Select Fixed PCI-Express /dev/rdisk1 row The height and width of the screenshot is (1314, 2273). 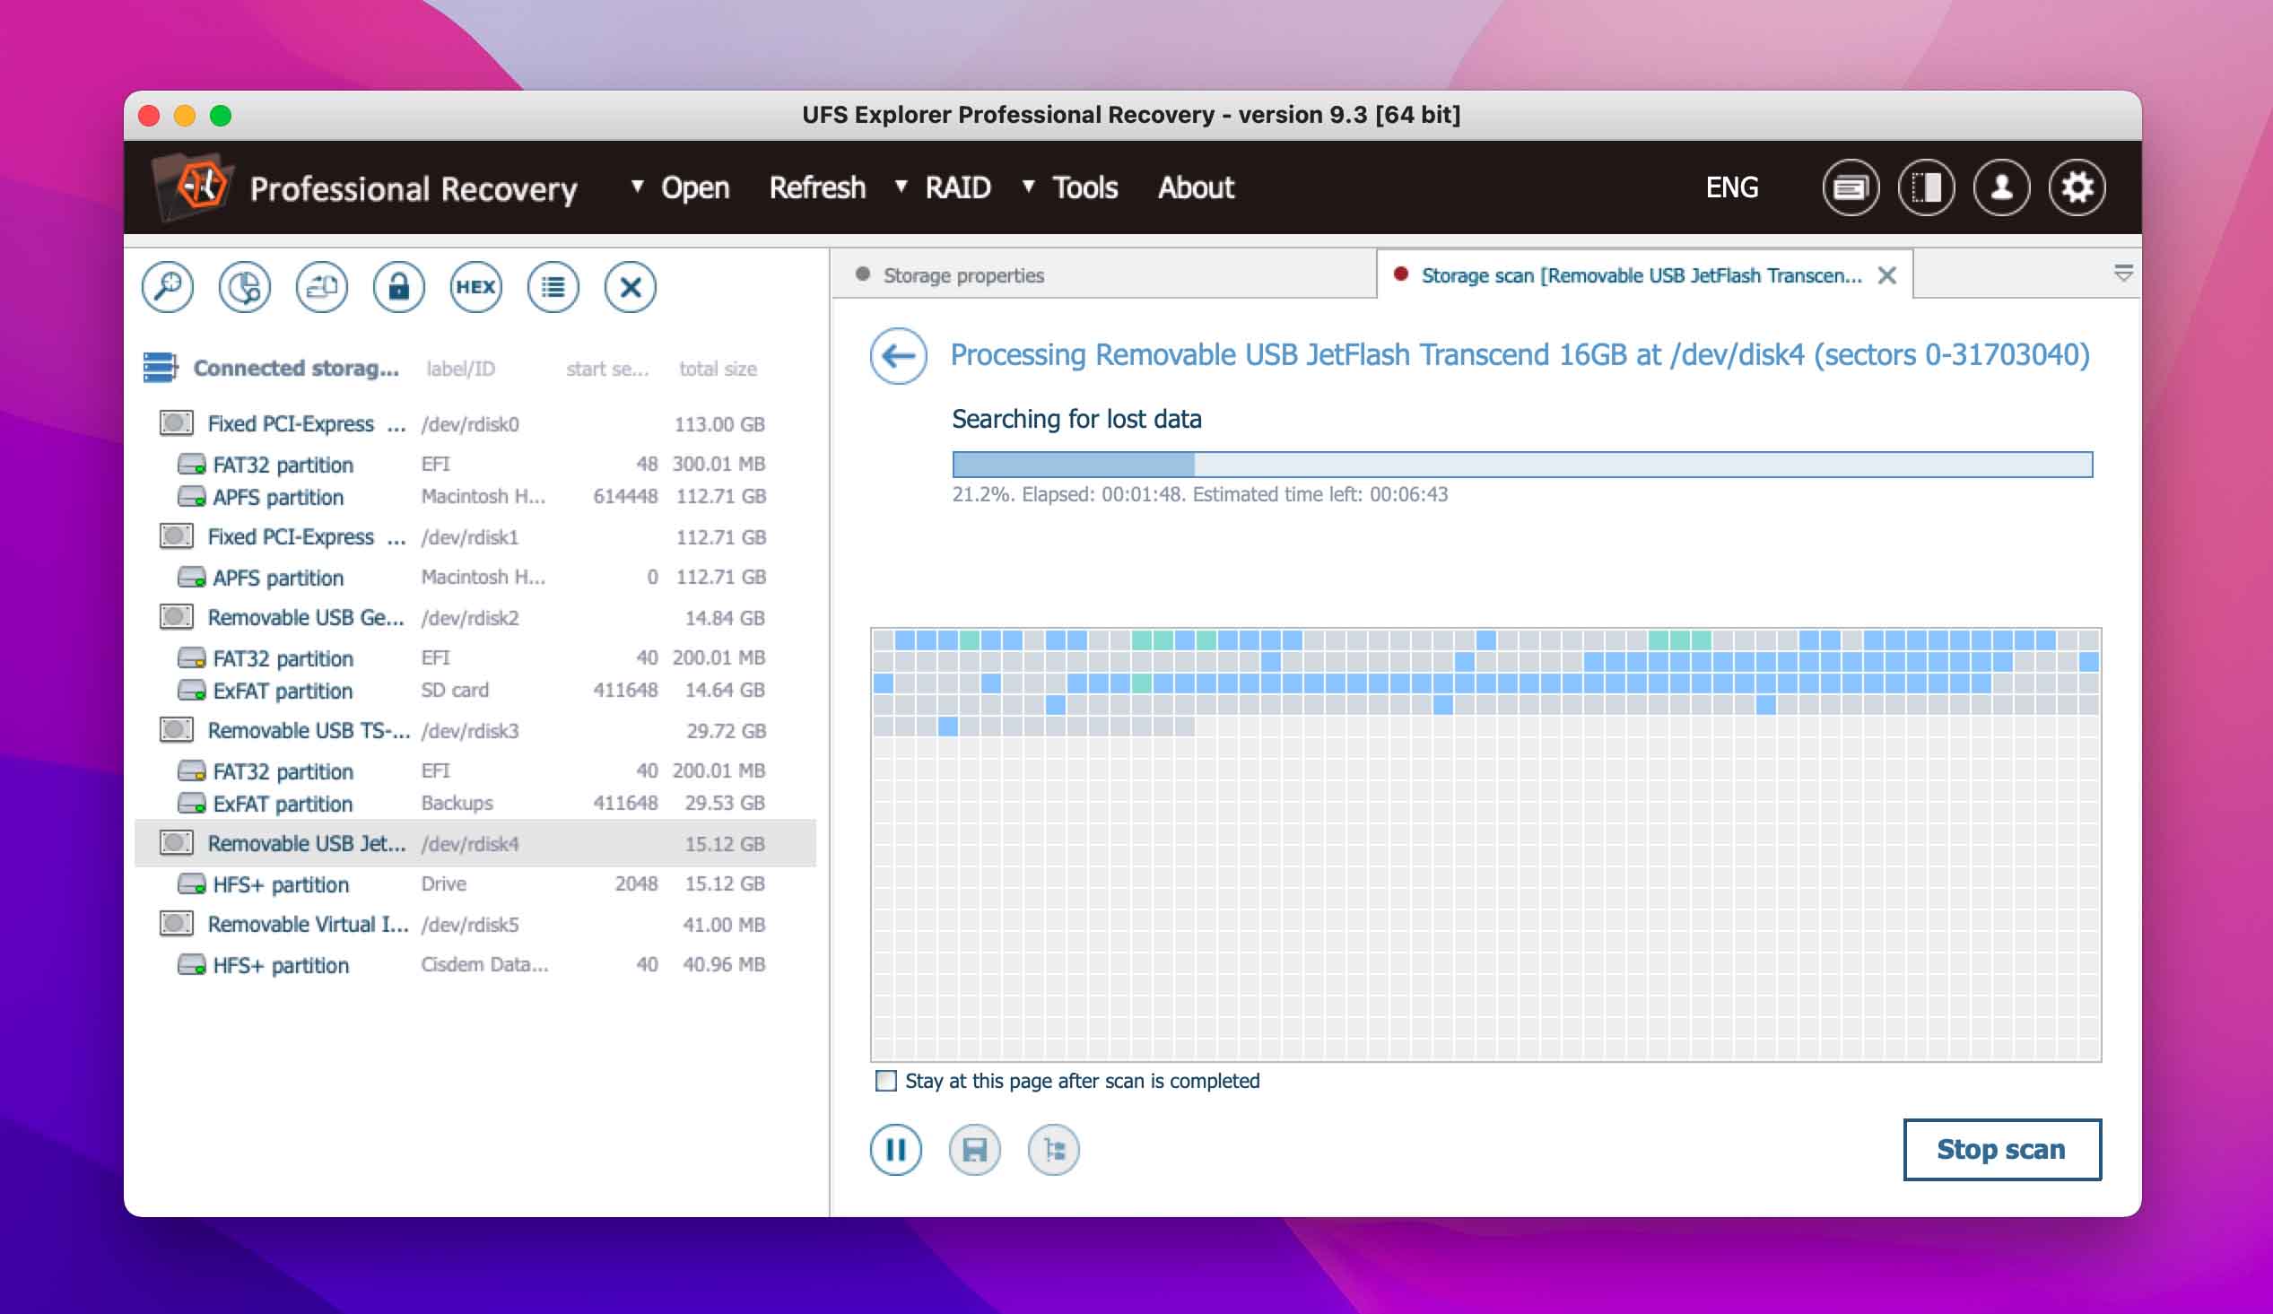coord(475,536)
